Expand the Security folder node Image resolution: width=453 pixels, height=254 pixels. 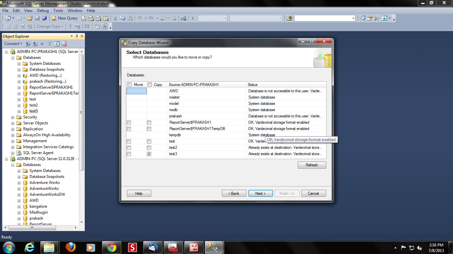pos(13,117)
